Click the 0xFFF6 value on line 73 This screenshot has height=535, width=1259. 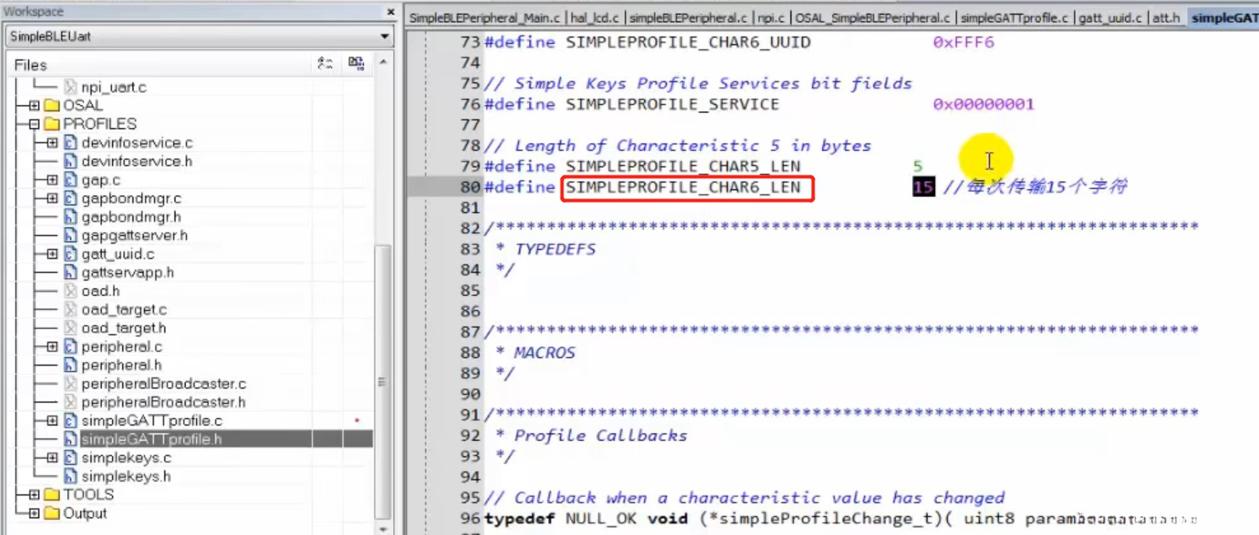(x=963, y=42)
